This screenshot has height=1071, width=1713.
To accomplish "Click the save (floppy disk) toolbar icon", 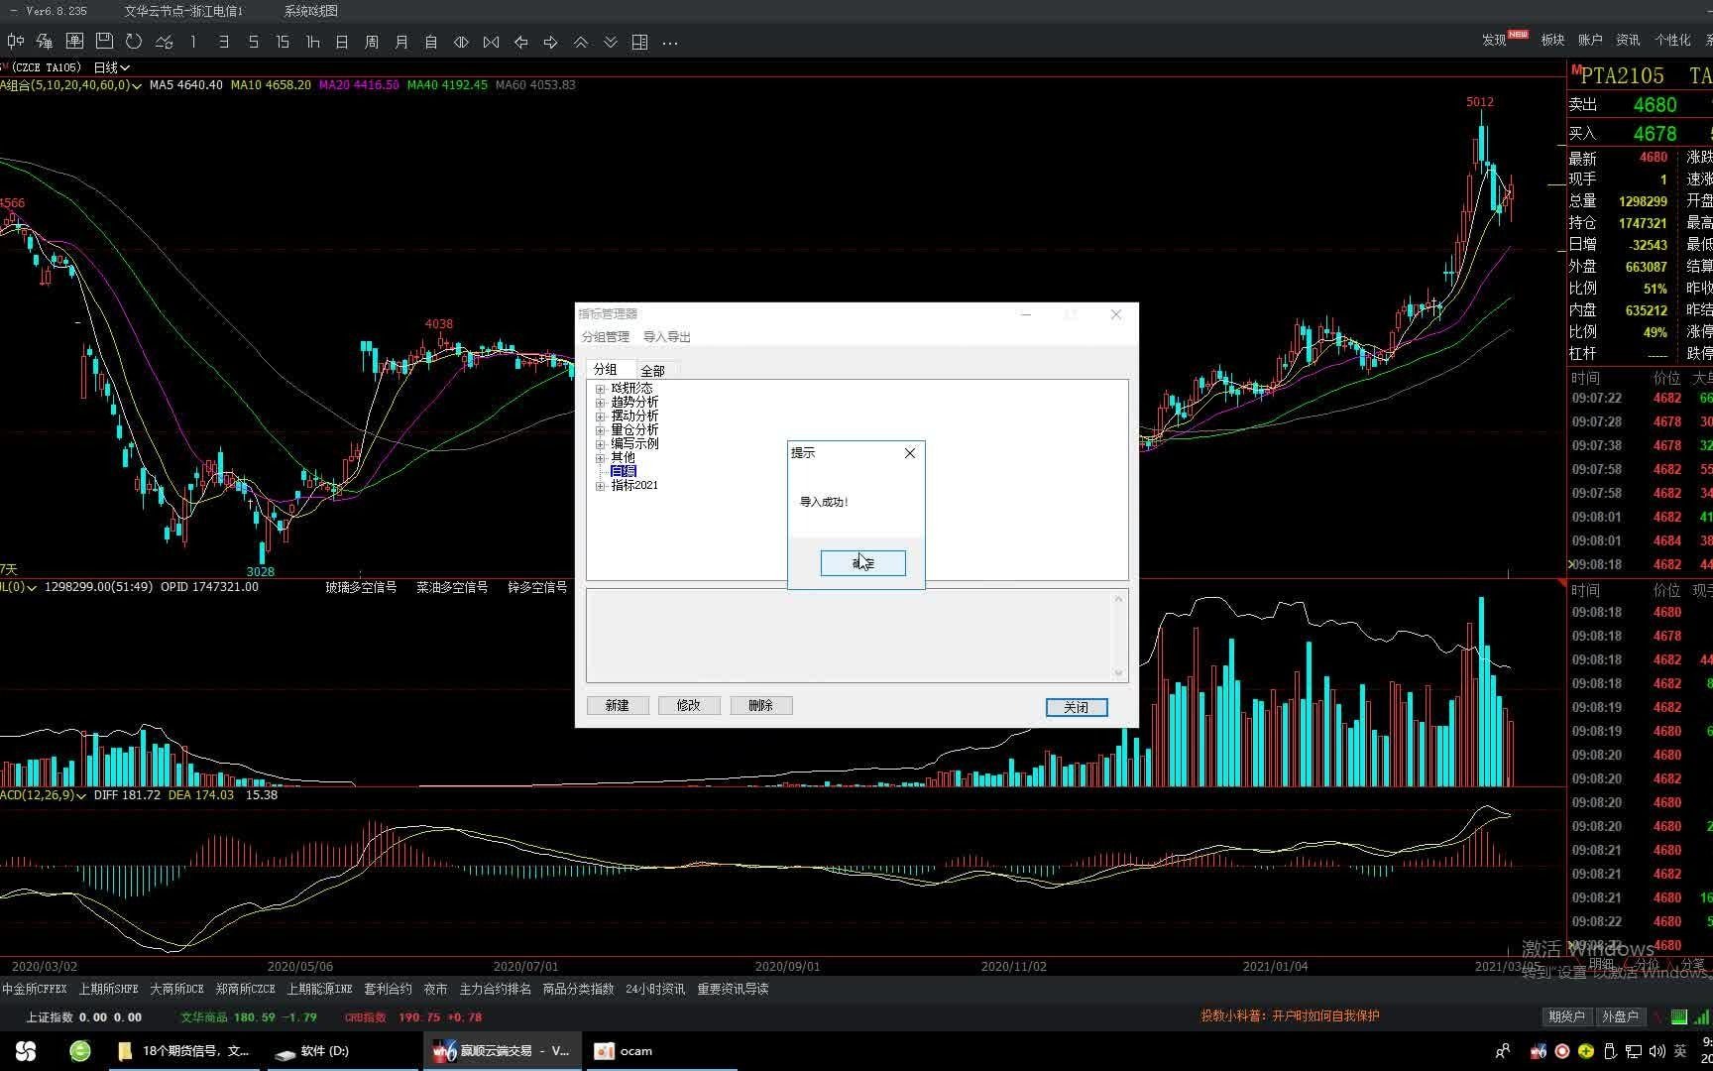I will pos(104,42).
